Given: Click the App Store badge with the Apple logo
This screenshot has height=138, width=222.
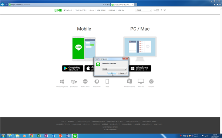Looking at the screenshot, I should pyautogui.click(x=89, y=68).
